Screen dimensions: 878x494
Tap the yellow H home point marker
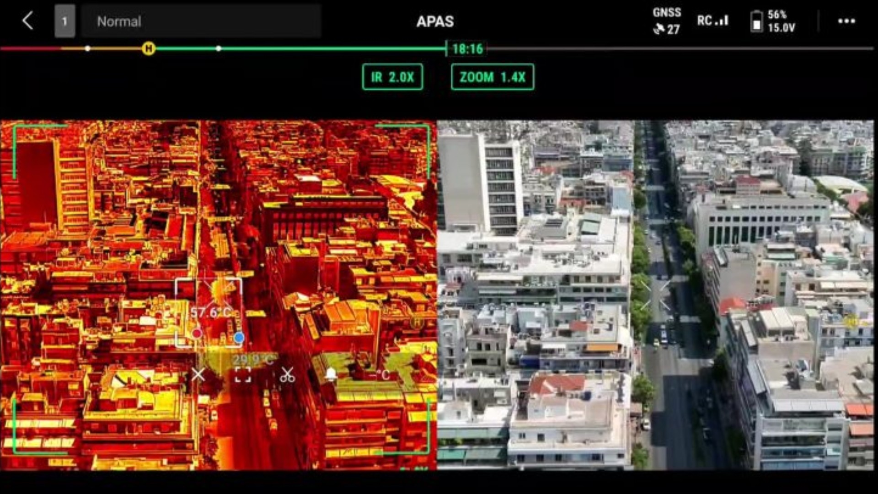[149, 48]
